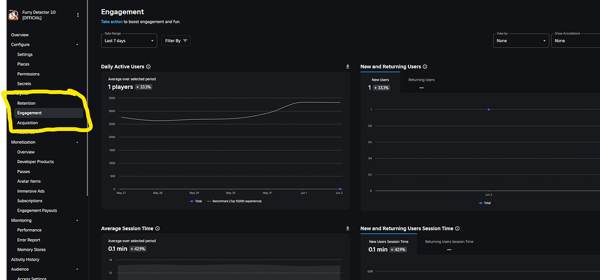
Task: Click info icon beside New and Returning Users
Action: click(x=425, y=67)
